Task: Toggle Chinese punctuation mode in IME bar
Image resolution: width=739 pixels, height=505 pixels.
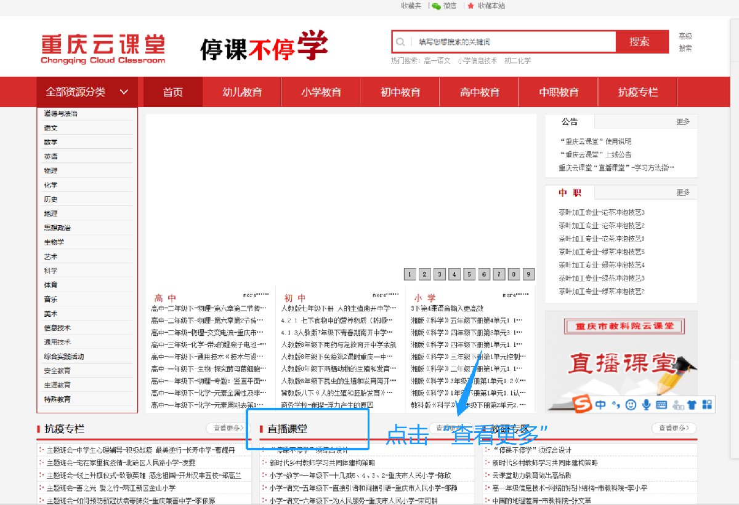Action: point(615,405)
